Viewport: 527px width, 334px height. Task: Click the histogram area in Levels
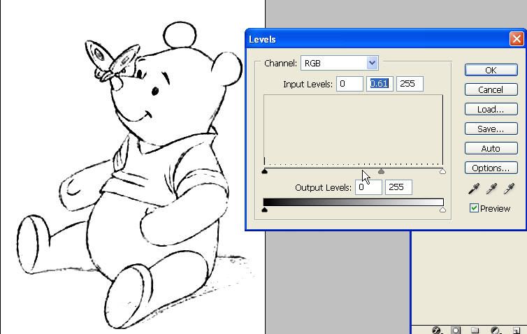353,130
